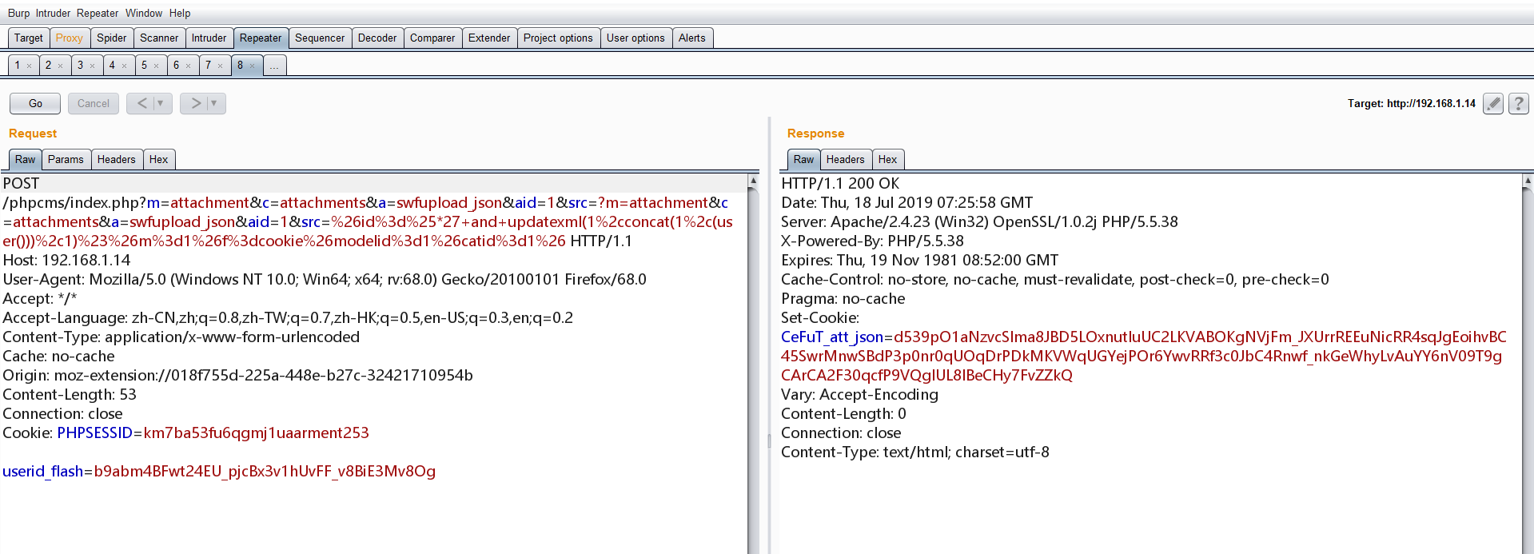The height and width of the screenshot is (554, 1534).
Task: Click the request pane scrollbar up arrow
Action: tap(753, 181)
